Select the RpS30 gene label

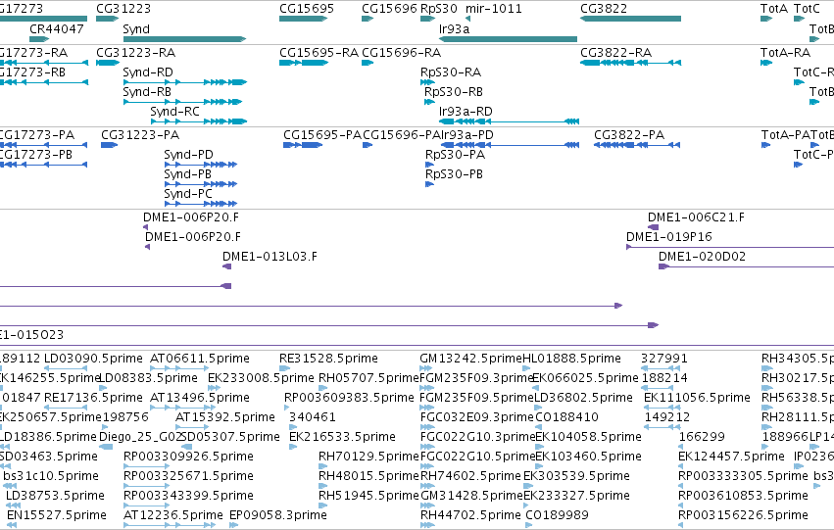pyautogui.click(x=439, y=9)
